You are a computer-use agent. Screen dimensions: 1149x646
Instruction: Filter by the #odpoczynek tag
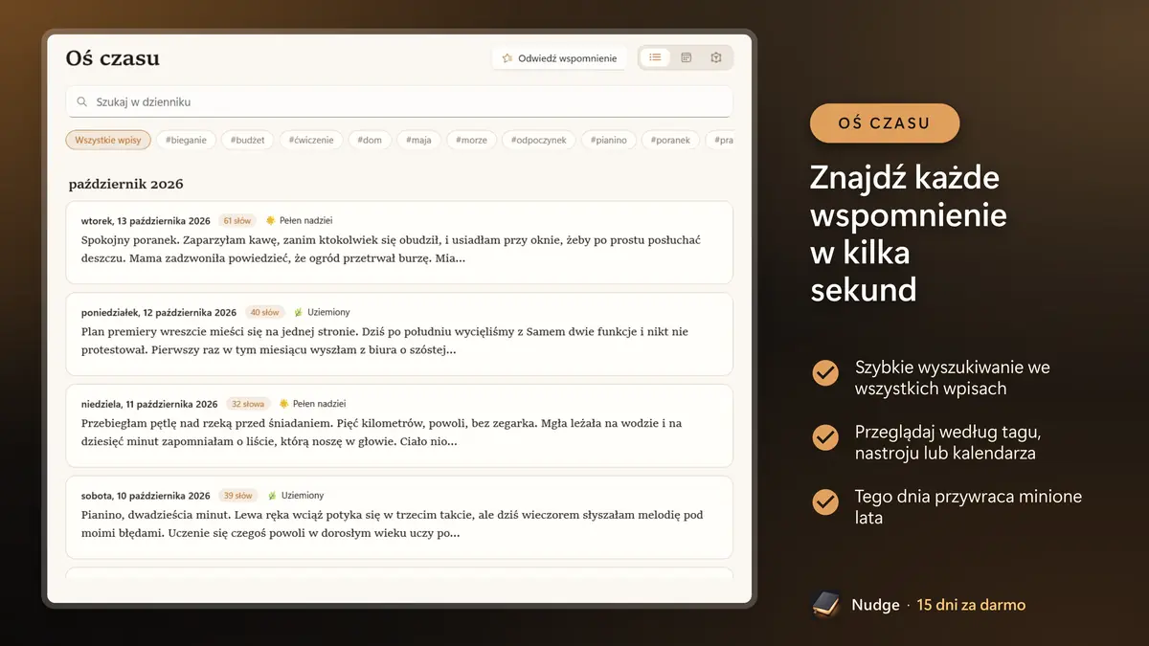(538, 140)
